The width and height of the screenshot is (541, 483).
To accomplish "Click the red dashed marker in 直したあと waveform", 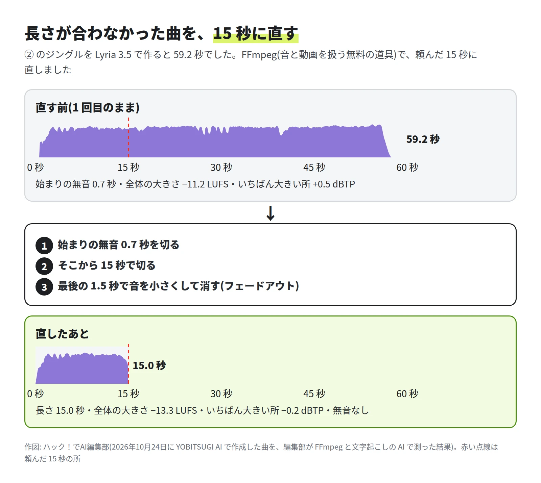I will click(x=128, y=364).
